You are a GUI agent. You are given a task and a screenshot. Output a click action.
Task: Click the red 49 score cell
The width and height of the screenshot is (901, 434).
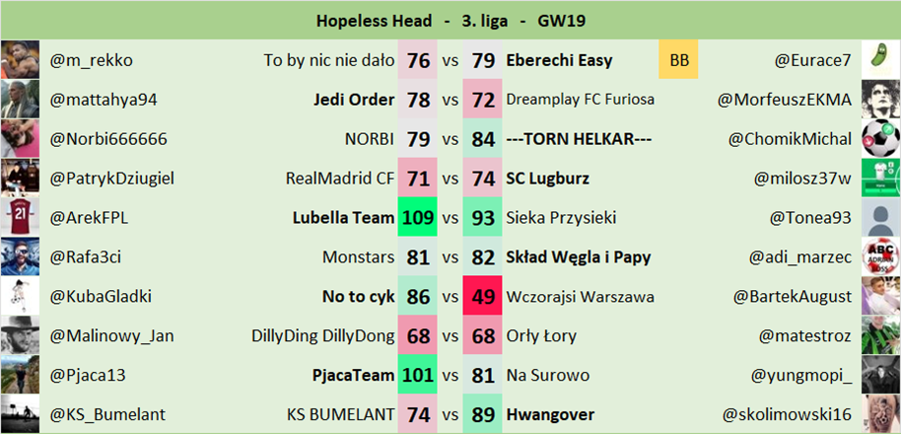[483, 296]
